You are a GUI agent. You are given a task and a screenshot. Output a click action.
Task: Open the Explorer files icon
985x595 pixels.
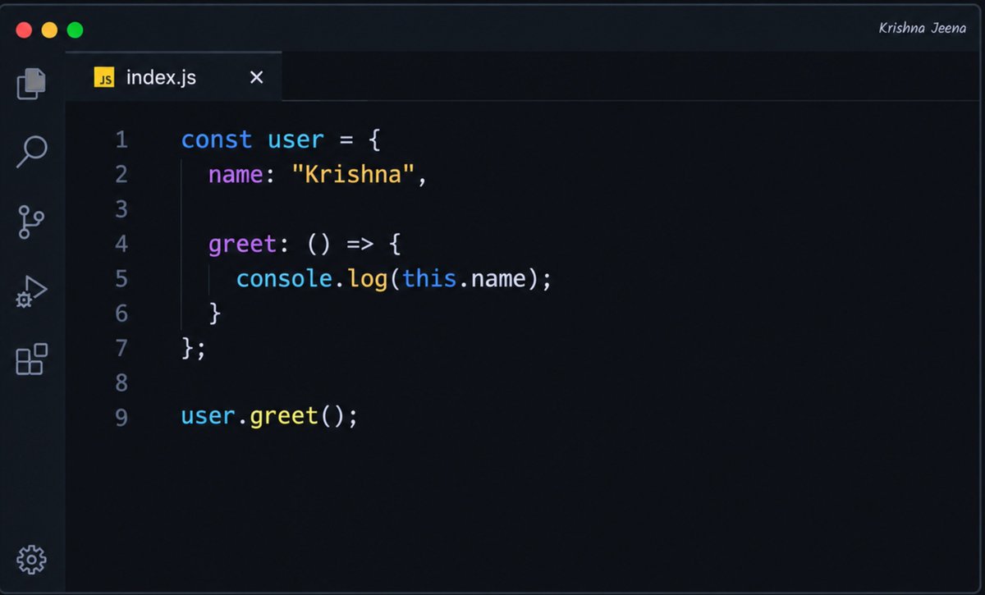pos(31,83)
